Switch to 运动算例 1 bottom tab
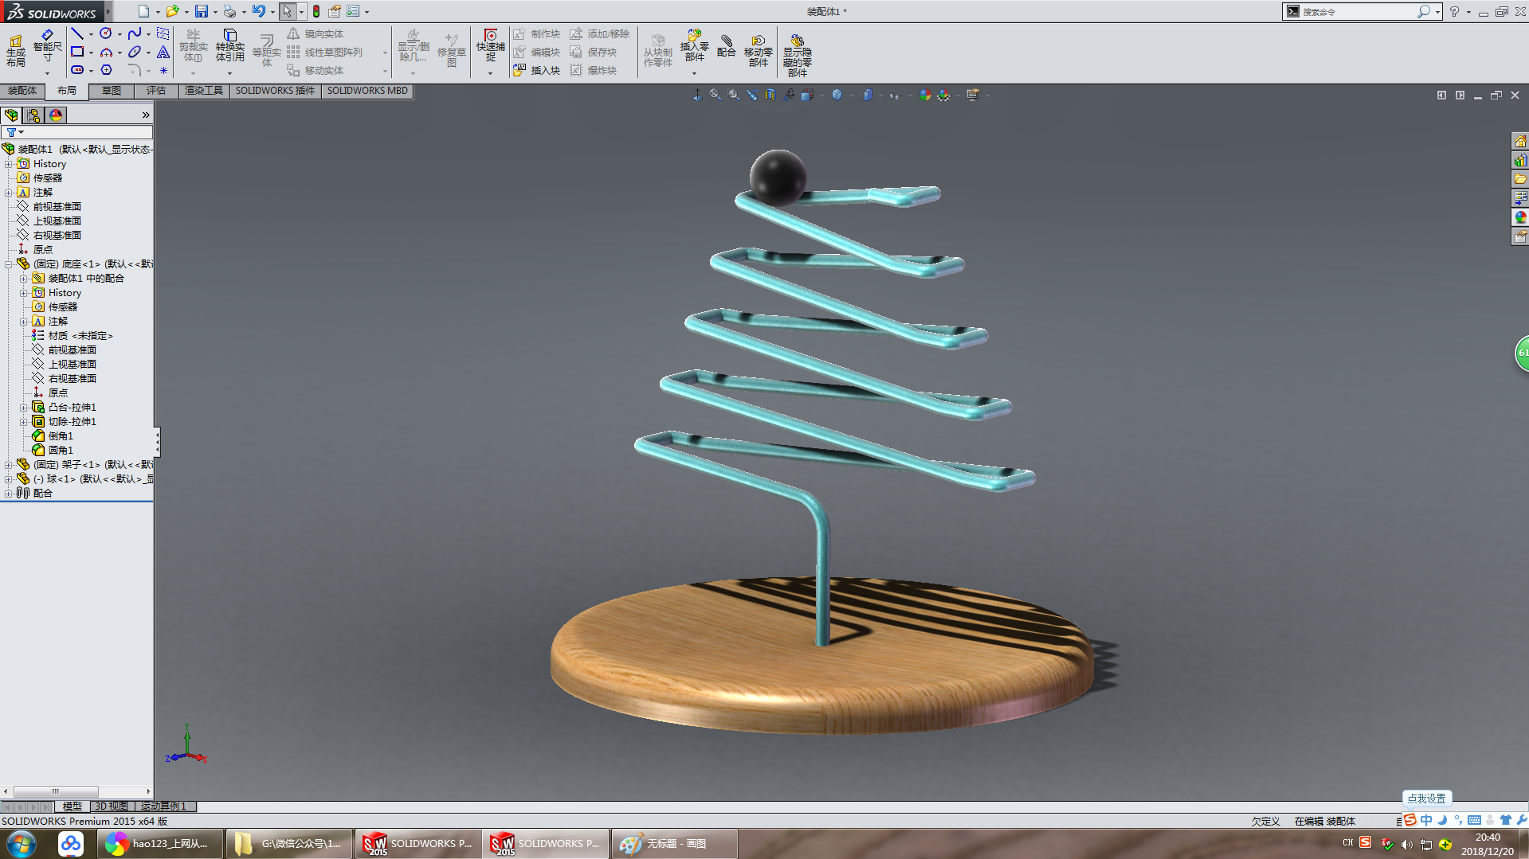The width and height of the screenshot is (1529, 859). click(x=163, y=806)
